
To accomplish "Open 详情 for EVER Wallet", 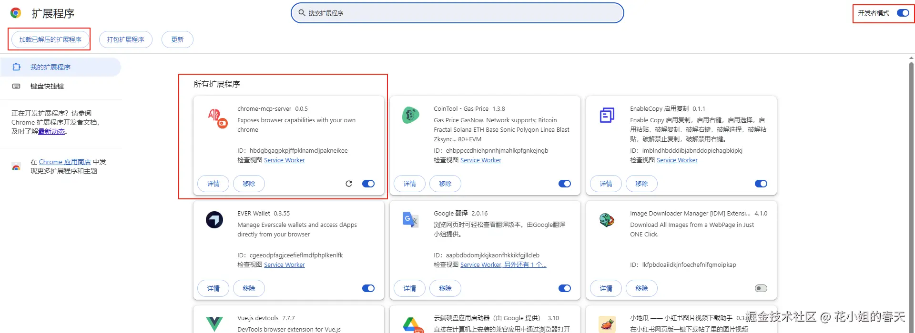I will pos(213,288).
